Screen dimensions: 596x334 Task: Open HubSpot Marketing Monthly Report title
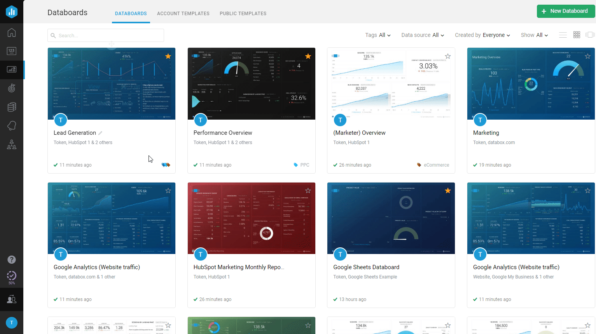(239, 267)
